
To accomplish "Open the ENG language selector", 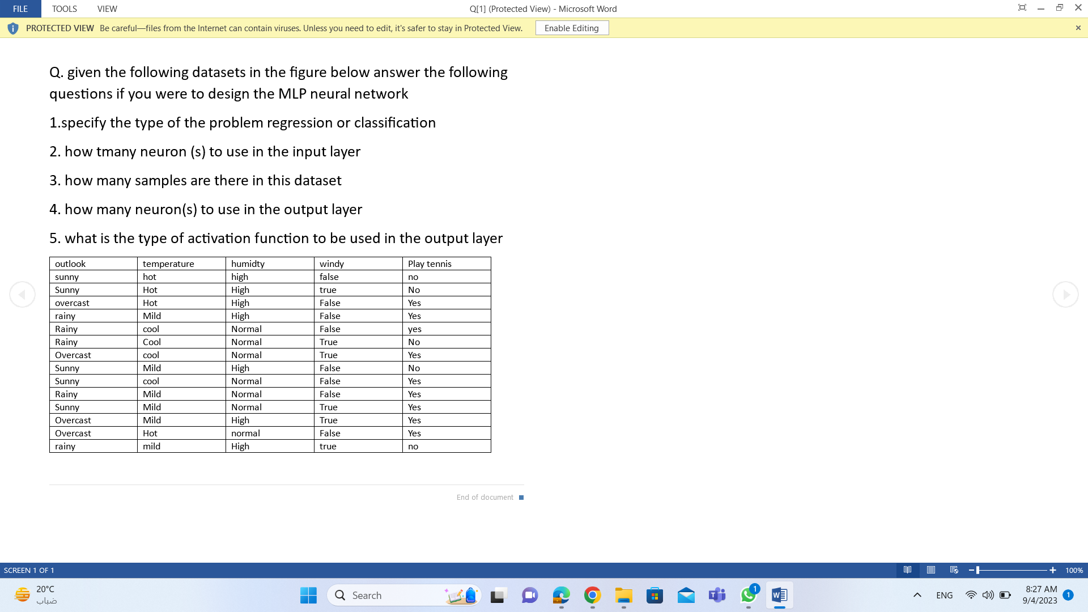I will tap(945, 595).
